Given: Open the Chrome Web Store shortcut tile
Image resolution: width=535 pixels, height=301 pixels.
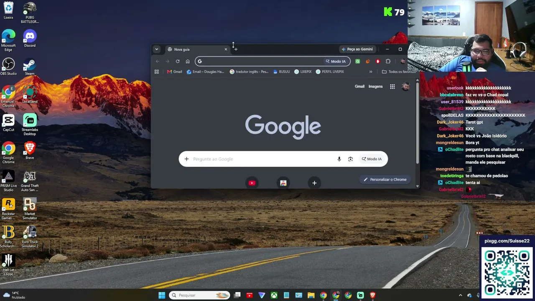Looking at the screenshot, I should tap(283, 183).
